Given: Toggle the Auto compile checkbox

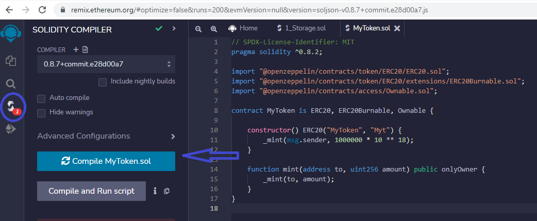Looking at the screenshot, I should 42,98.
